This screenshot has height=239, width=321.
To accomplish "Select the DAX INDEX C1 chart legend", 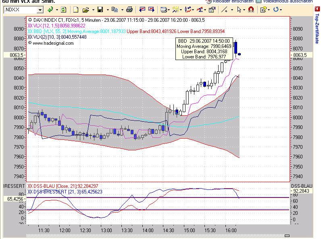I will (116, 20).
